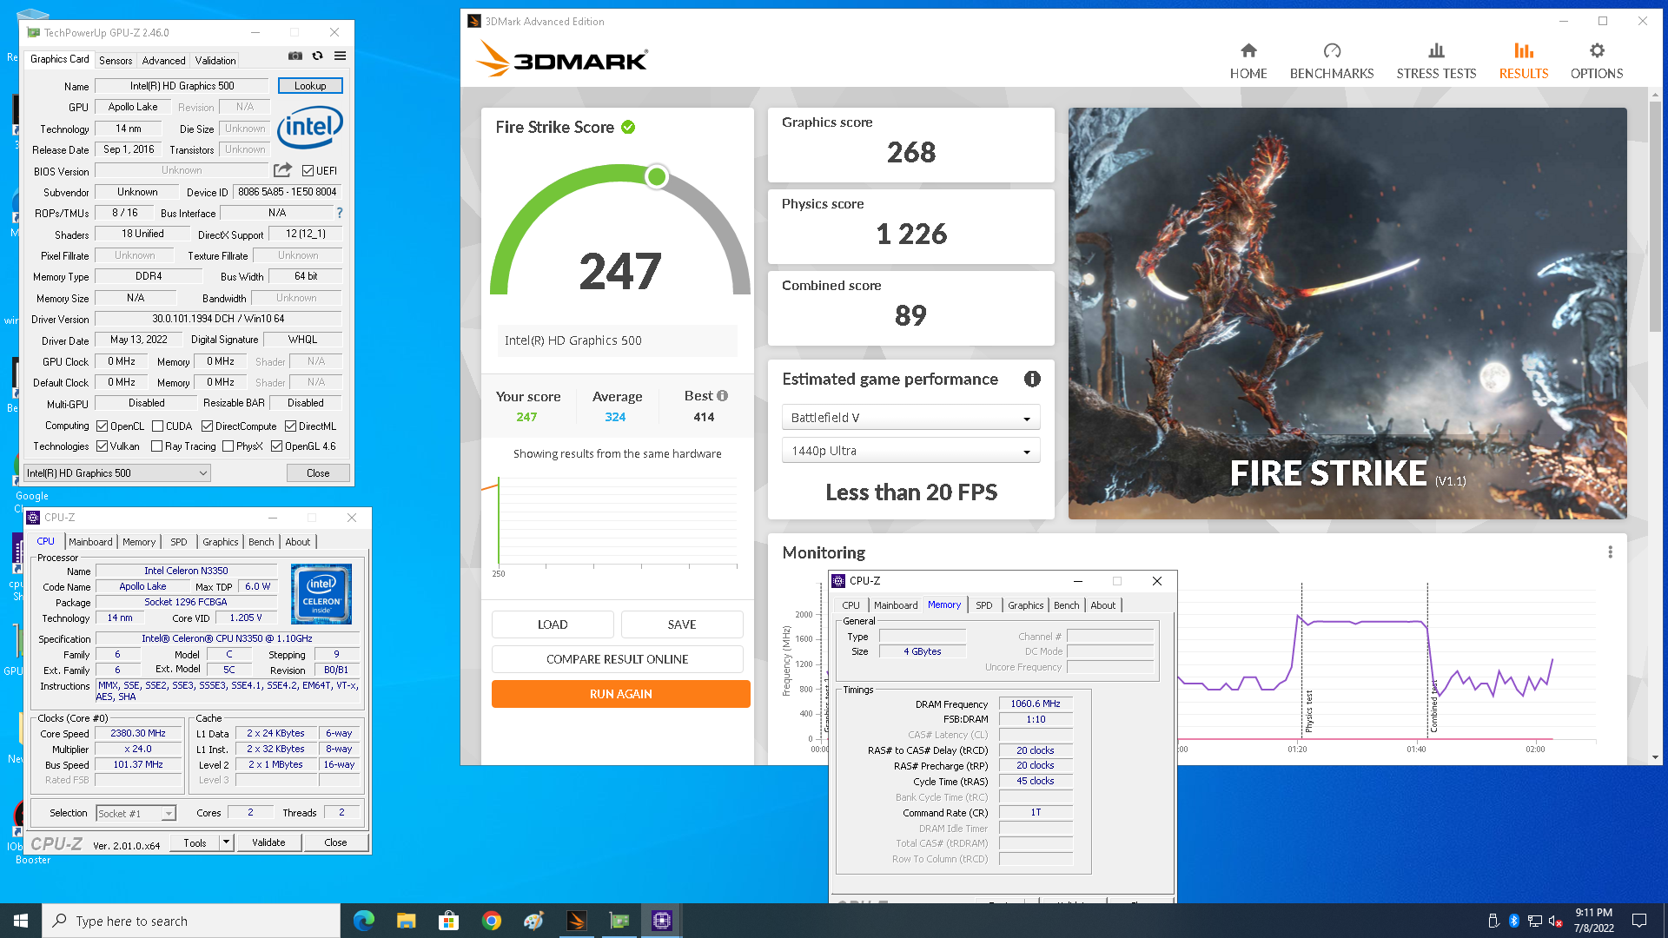Click the BIOS export share icon in GPU-Z

tap(283, 170)
